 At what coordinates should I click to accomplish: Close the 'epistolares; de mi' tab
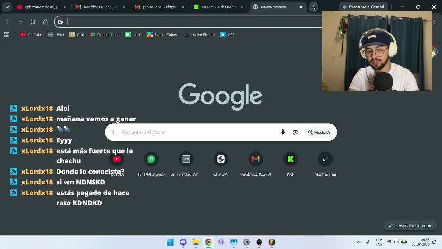pos(65,7)
